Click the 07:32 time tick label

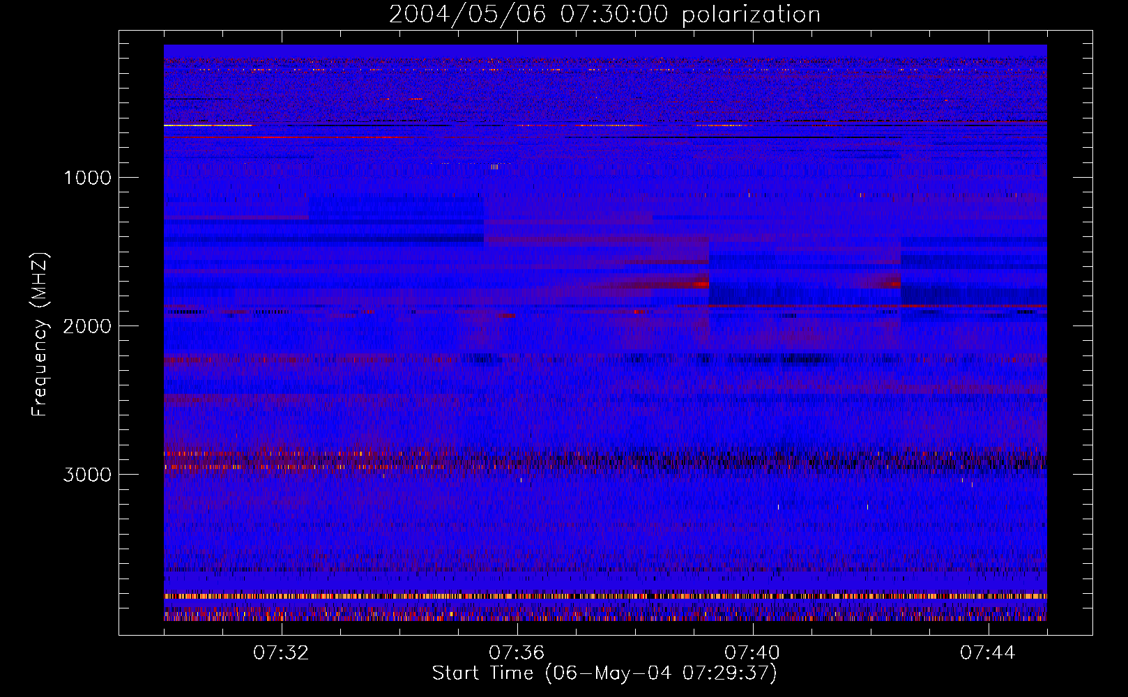281,653
